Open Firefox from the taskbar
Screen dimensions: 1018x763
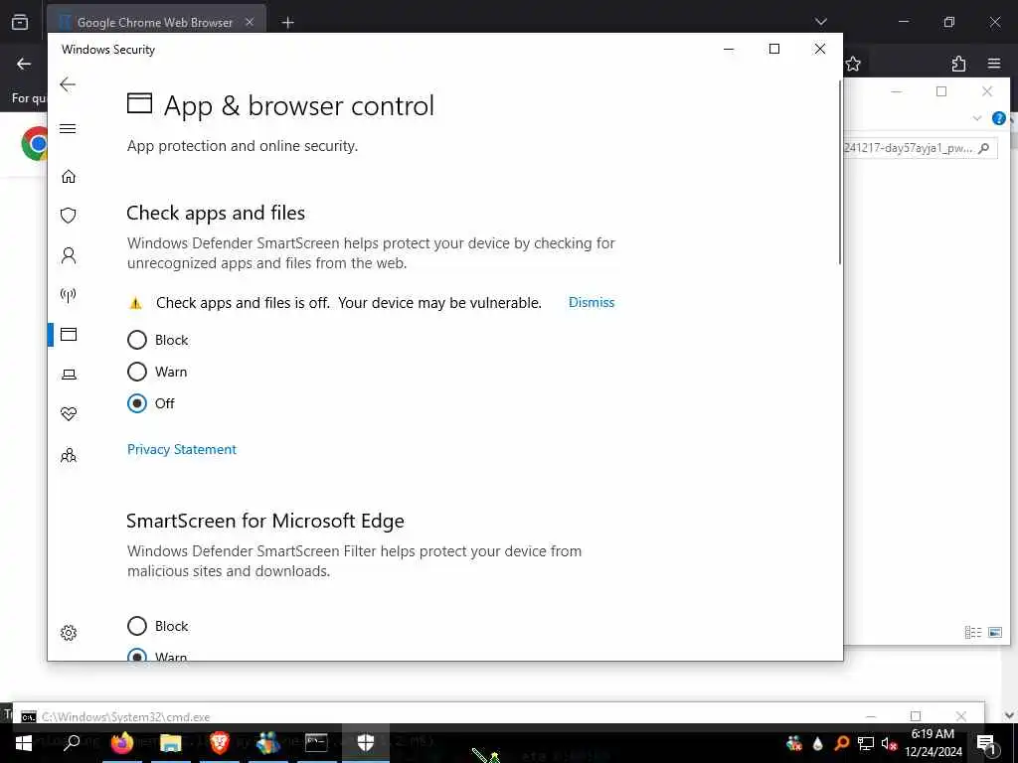tap(121, 742)
